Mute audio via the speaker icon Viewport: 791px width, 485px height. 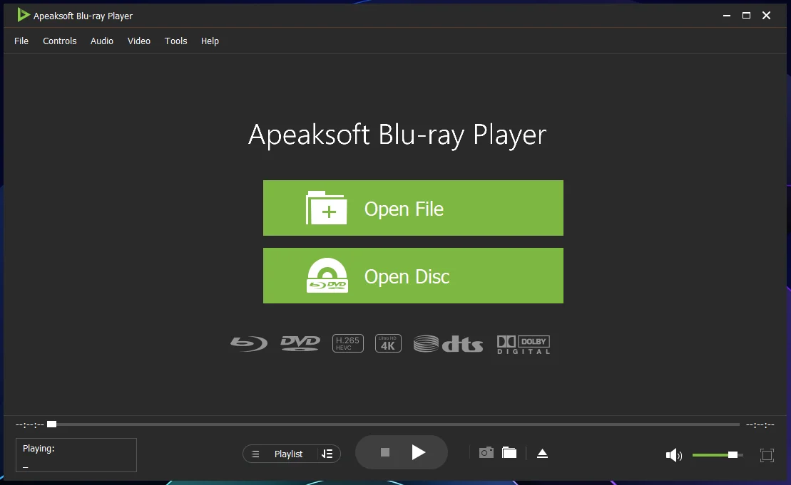[674, 455]
